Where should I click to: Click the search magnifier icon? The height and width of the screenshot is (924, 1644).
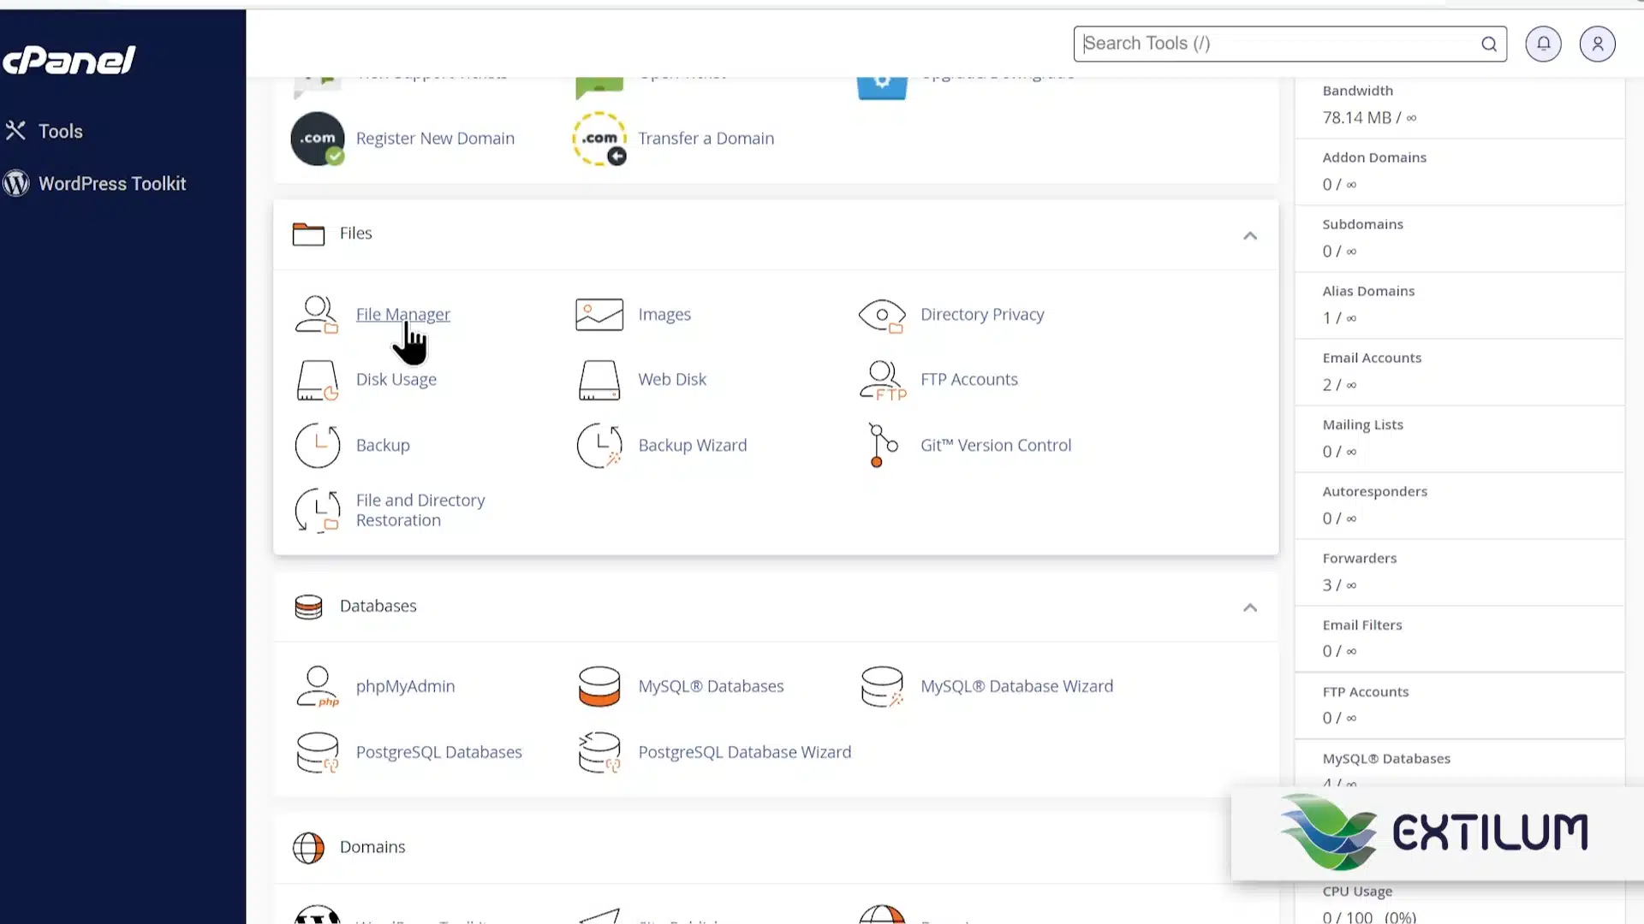(x=1489, y=44)
